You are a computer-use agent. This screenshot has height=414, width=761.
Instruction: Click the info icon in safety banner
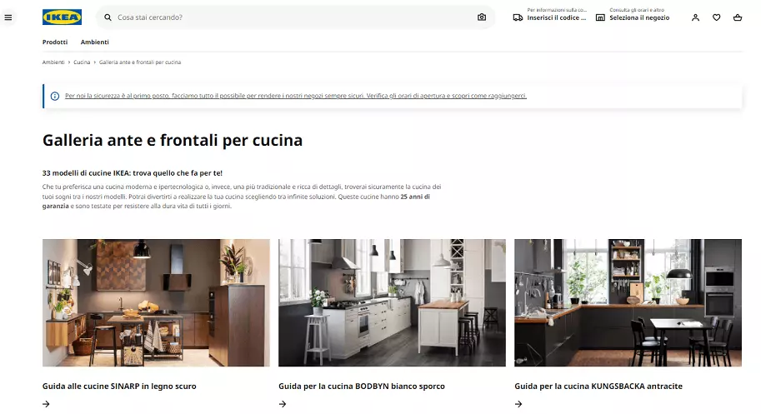[55, 96]
